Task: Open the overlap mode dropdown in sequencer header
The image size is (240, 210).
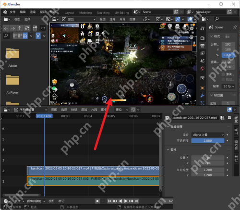Action: pyautogui.click(x=122, y=110)
